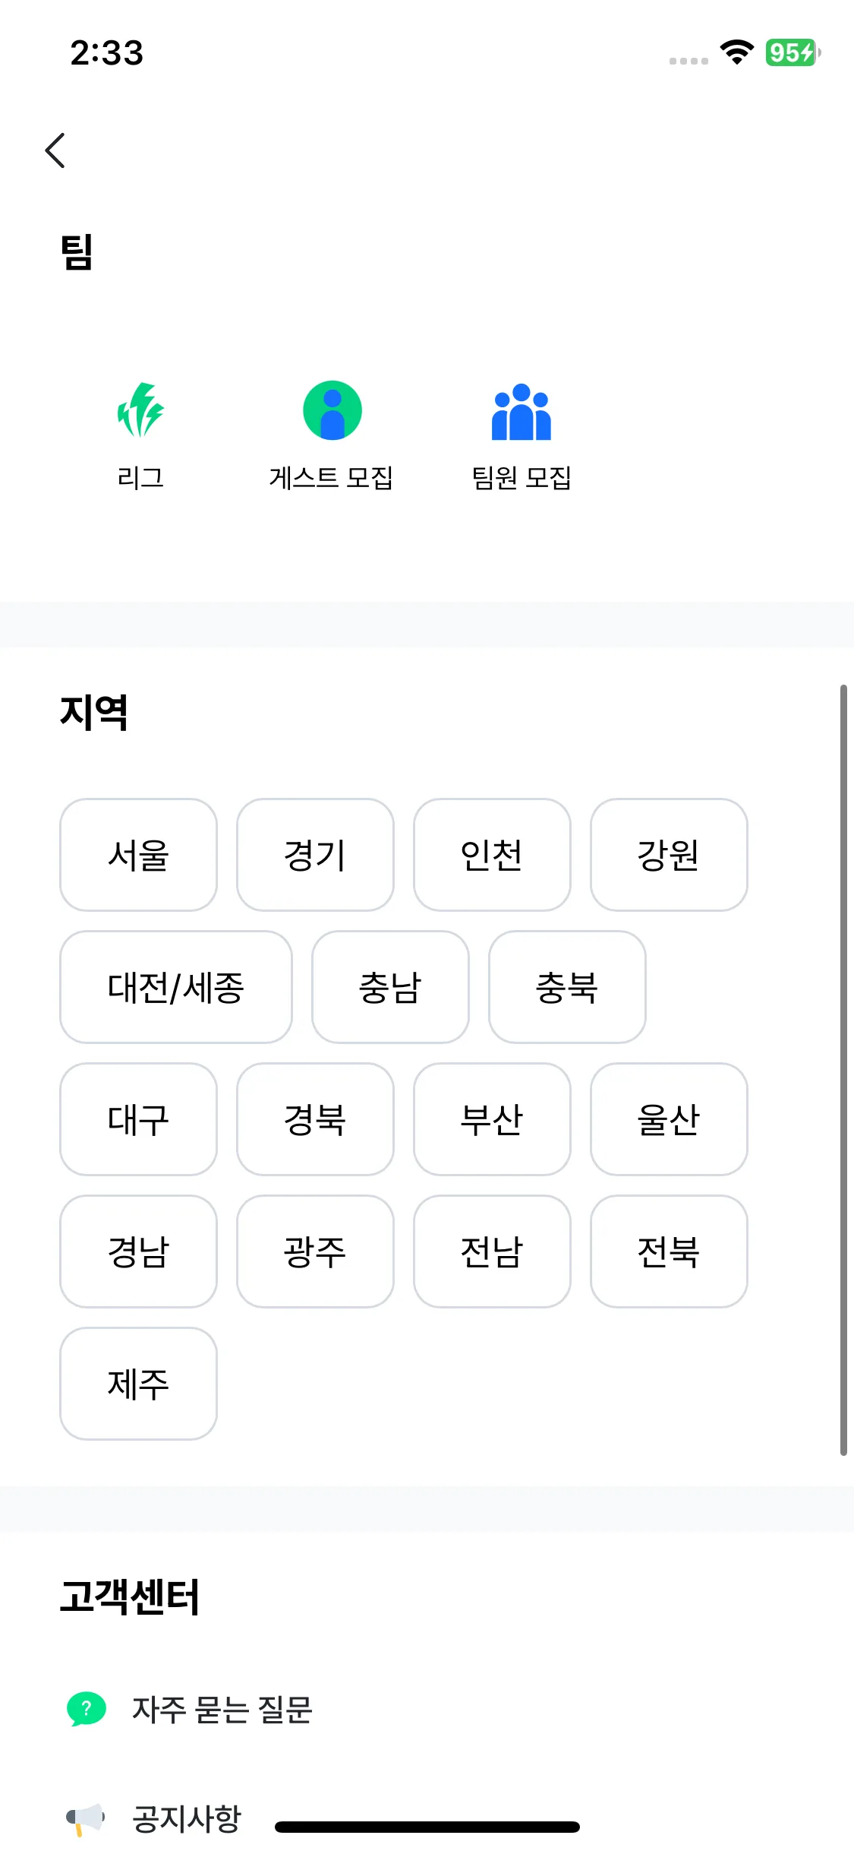The width and height of the screenshot is (854, 1851).
Task: Choose the 대전/세종 region
Action: pyautogui.click(x=176, y=987)
